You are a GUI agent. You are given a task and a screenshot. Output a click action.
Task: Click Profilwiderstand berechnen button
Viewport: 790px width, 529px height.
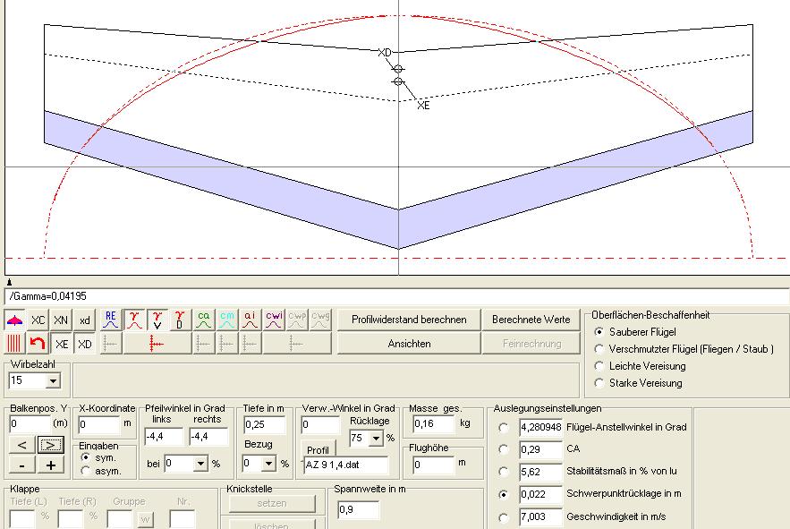408,320
